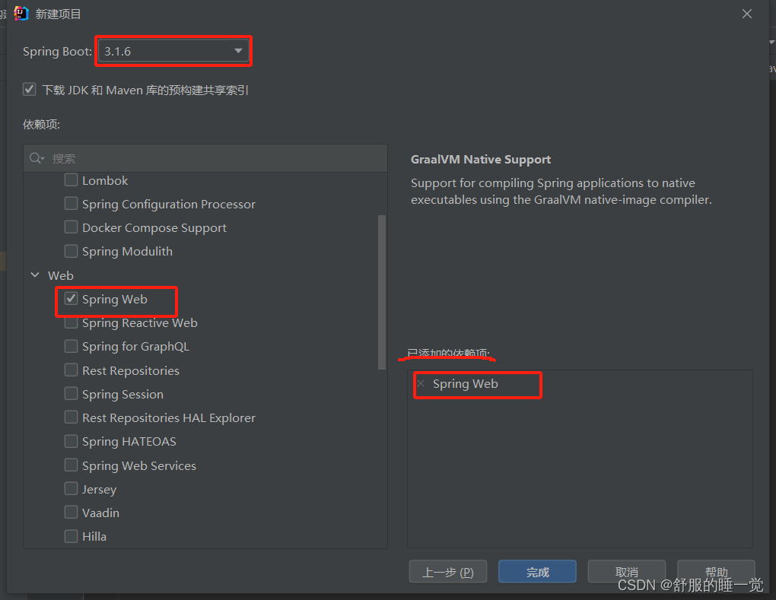Disable downloading JDK and Maven prebuilt shared indexes
Image resolution: width=776 pixels, height=600 pixels.
29,89
